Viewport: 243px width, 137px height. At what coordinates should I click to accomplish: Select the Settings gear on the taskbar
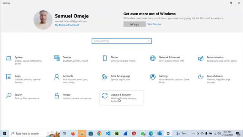click(168, 134)
